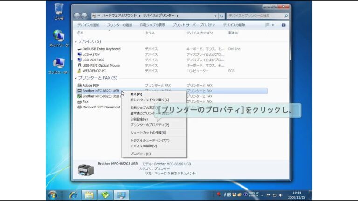
Task: Select the LCD-AD171CS monitor icon
Action: click(79, 60)
